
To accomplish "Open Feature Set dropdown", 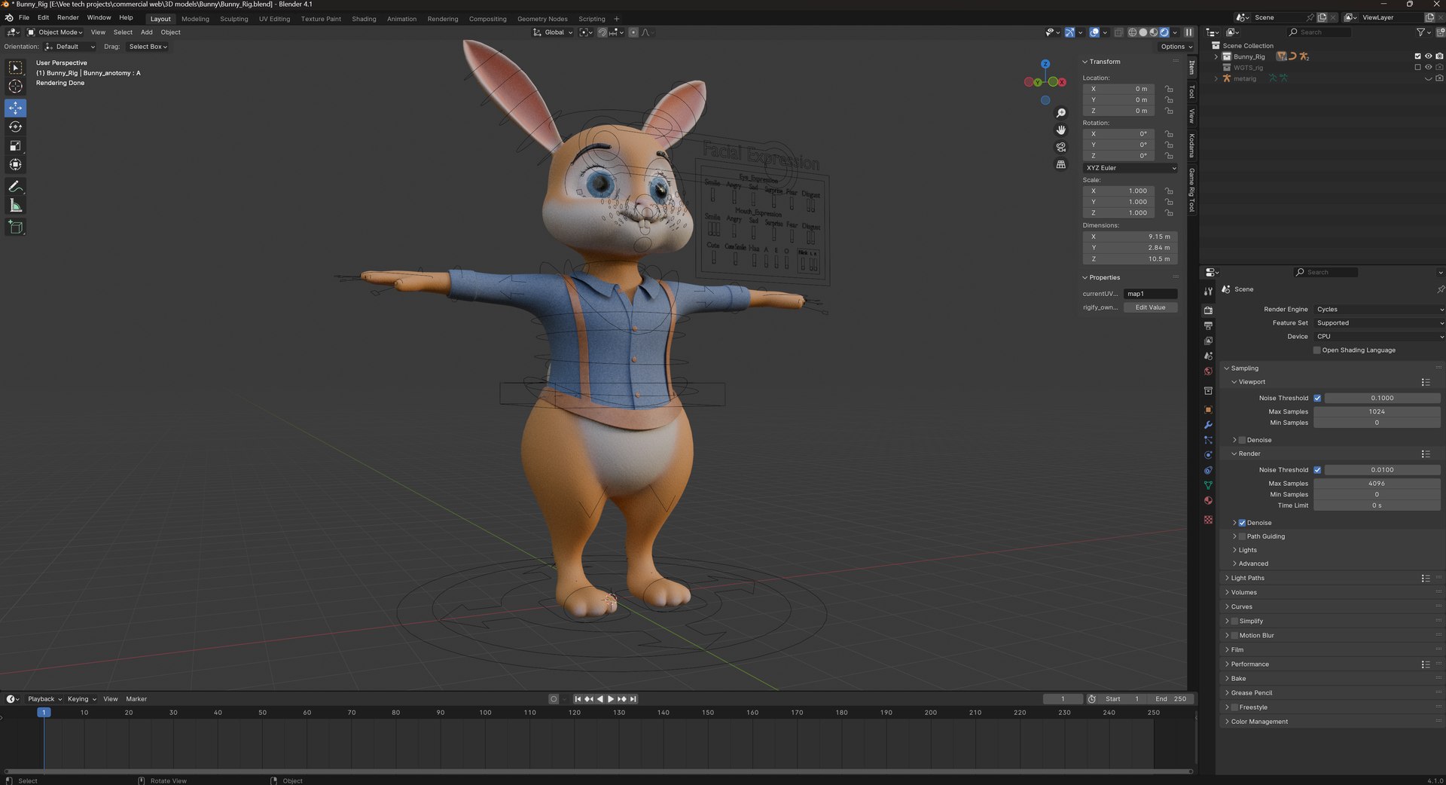I will click(1378, 323).
